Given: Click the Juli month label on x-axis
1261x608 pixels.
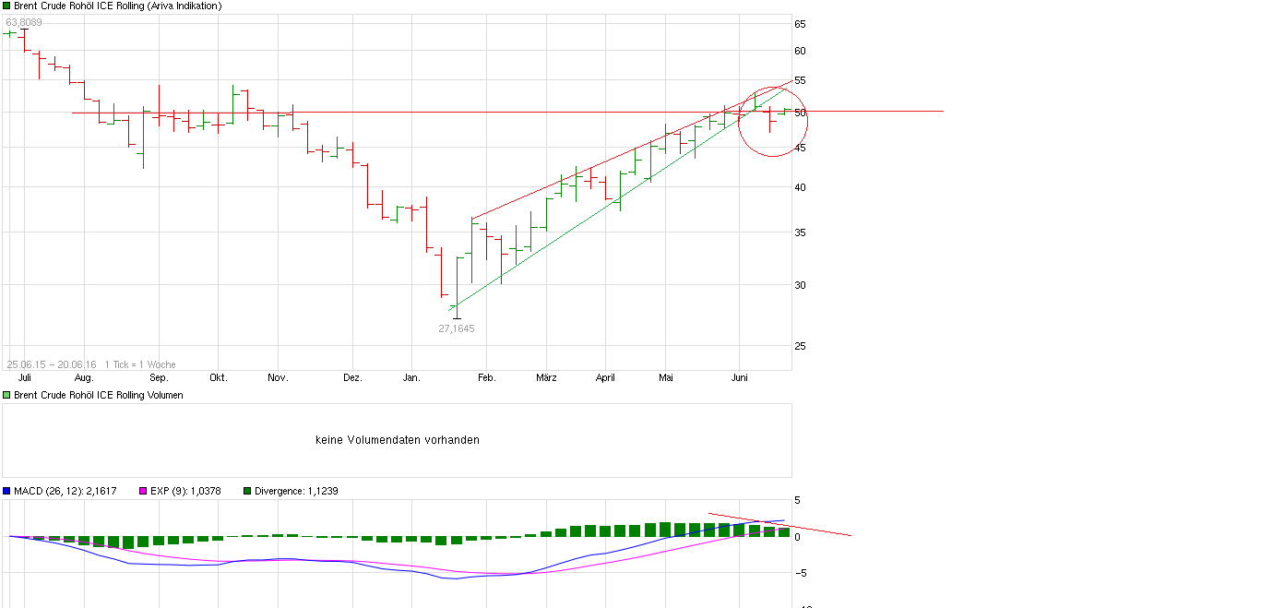Looking at the screenshot, I should coord(25,377).
